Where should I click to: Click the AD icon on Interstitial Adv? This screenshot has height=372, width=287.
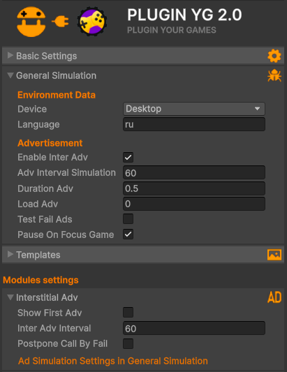click(x=274, y=297)
